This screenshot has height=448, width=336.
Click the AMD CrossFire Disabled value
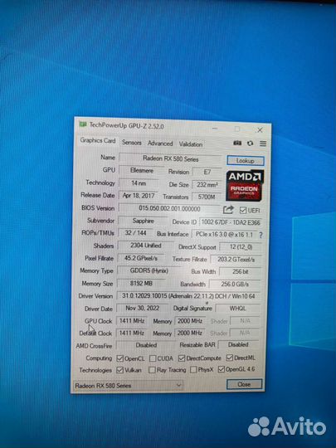[x=146, y=345]
